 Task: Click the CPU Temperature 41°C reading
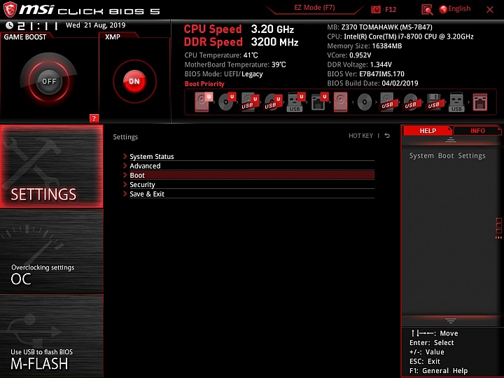click(221, 55)
